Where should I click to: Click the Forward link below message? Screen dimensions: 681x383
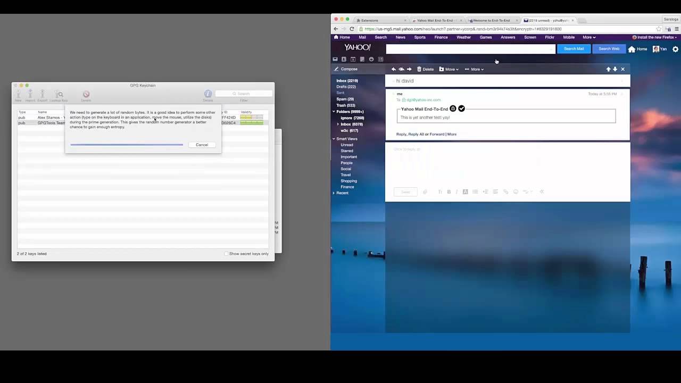437,134
